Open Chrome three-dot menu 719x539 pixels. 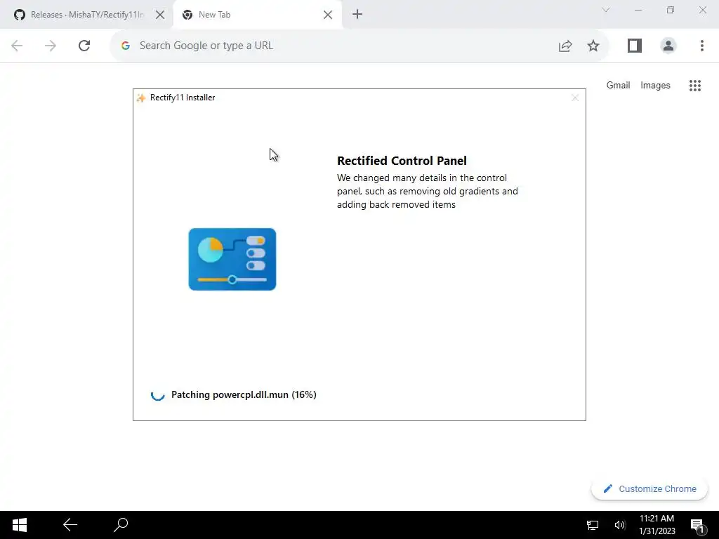(x=701, y=46)
